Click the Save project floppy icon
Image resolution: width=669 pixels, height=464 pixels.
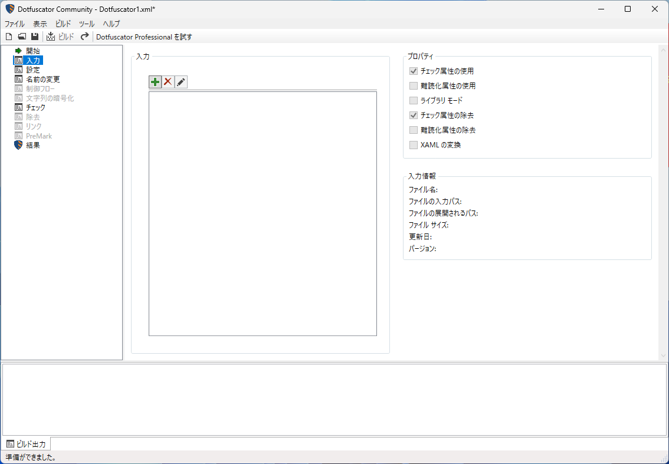click(35, 37)
